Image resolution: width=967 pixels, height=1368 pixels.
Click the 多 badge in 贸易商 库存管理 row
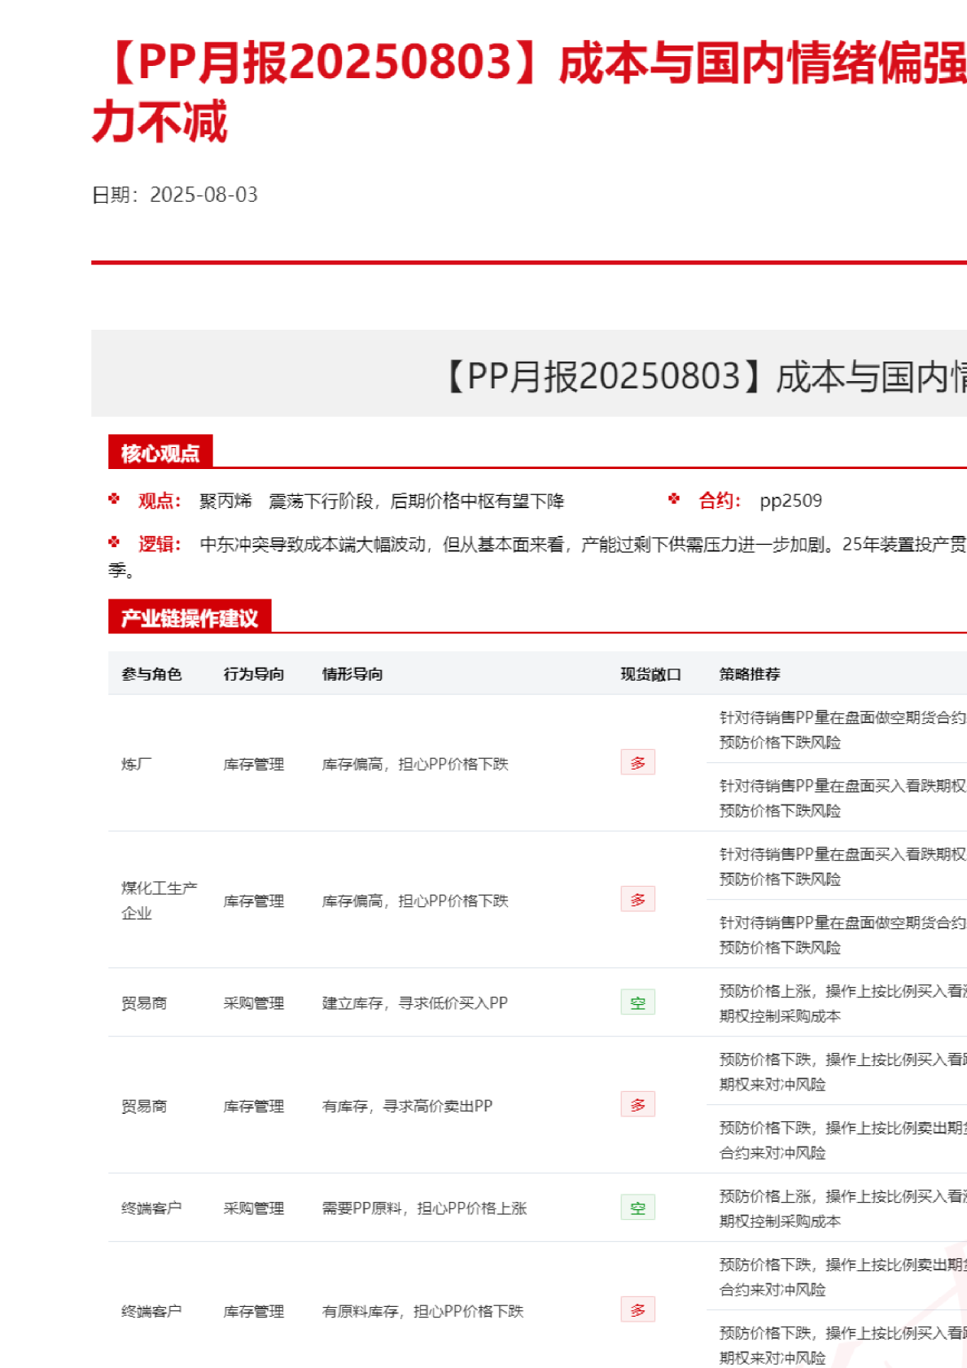point(637,1105)
